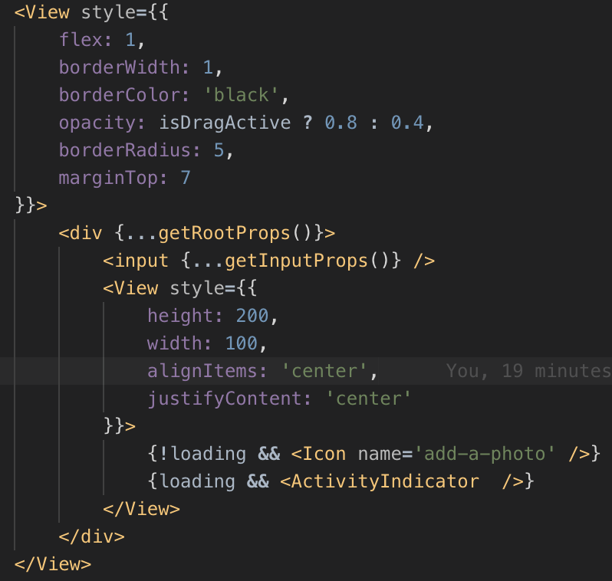
Task: Place cursor on alignItems property
Action: point(202,371)
